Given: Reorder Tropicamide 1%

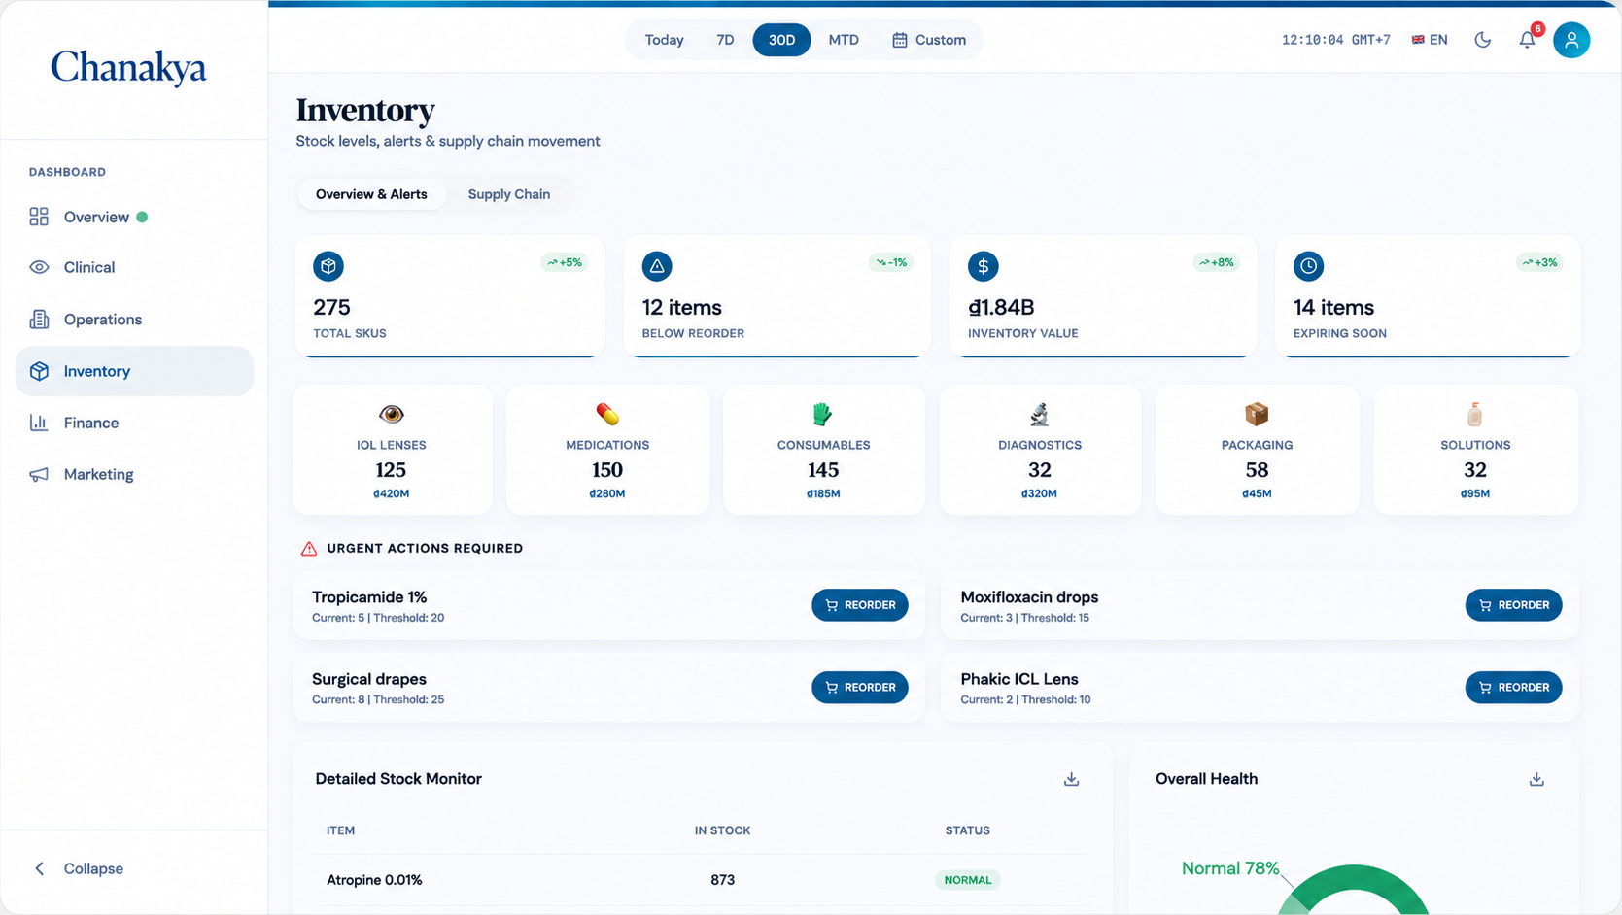Looking at the screenshot, I should (860, 605).
